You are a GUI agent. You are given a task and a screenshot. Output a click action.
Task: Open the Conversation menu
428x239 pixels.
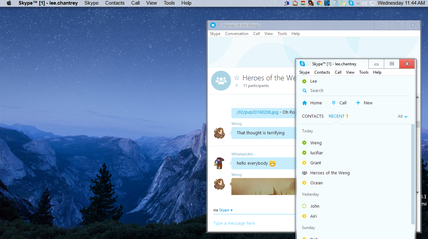point(236,33)
